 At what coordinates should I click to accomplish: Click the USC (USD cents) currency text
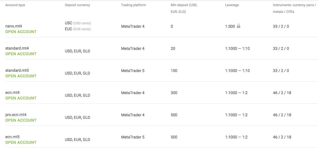pyautogui.click(x=78, y=23)
